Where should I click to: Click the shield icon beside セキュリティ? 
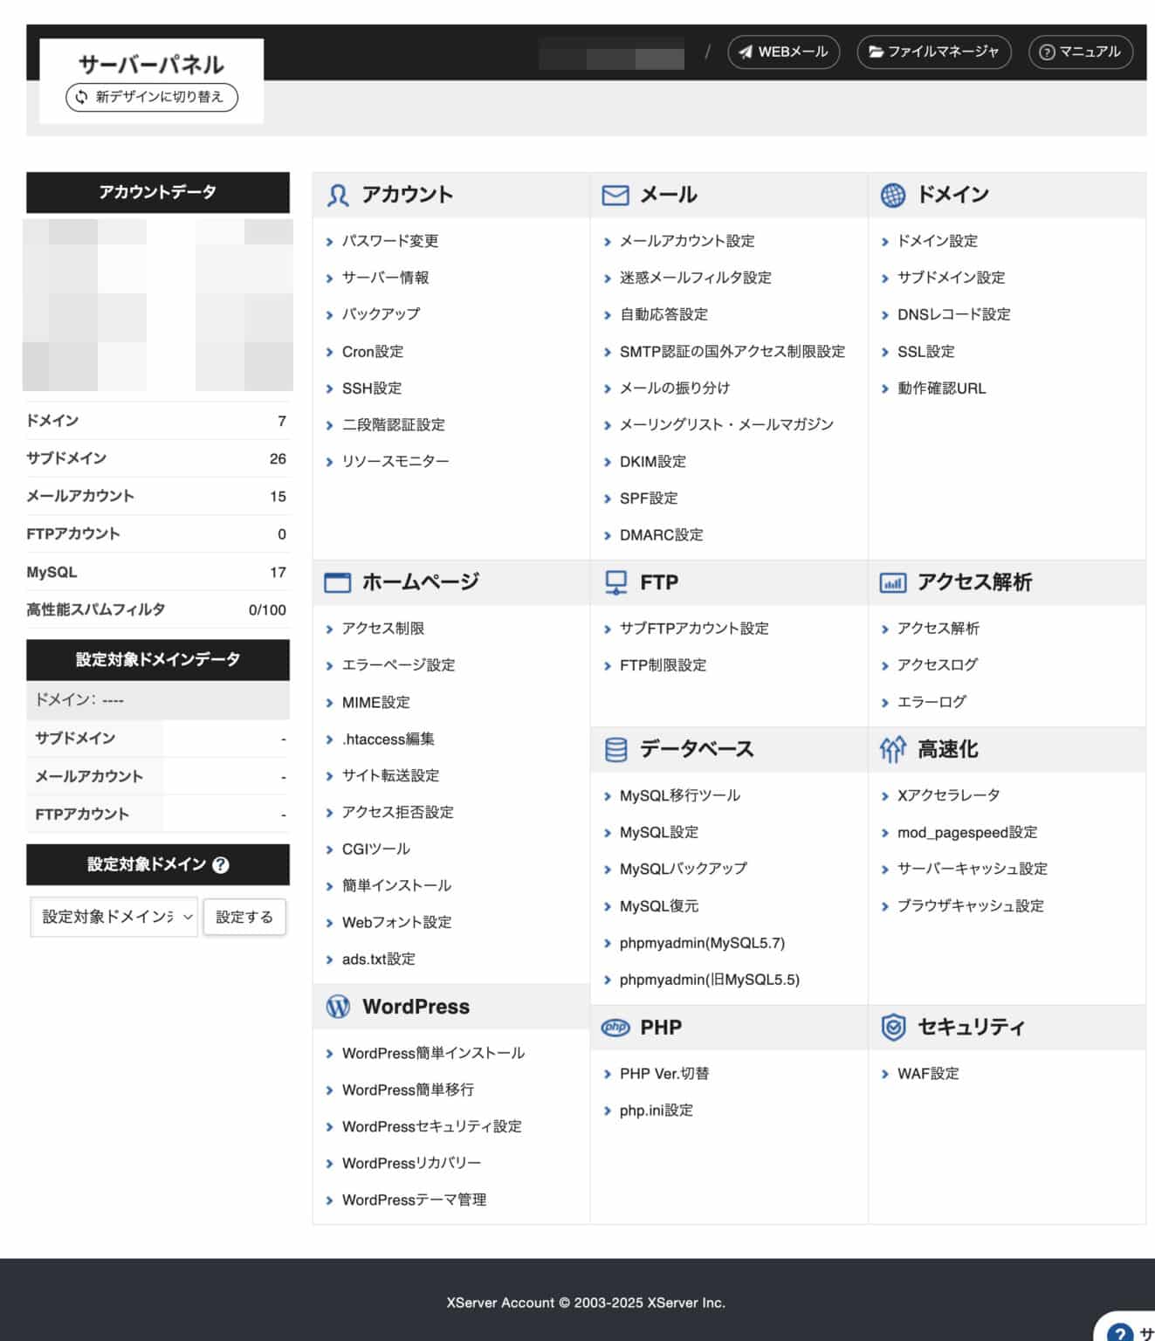click(892, 1027)
